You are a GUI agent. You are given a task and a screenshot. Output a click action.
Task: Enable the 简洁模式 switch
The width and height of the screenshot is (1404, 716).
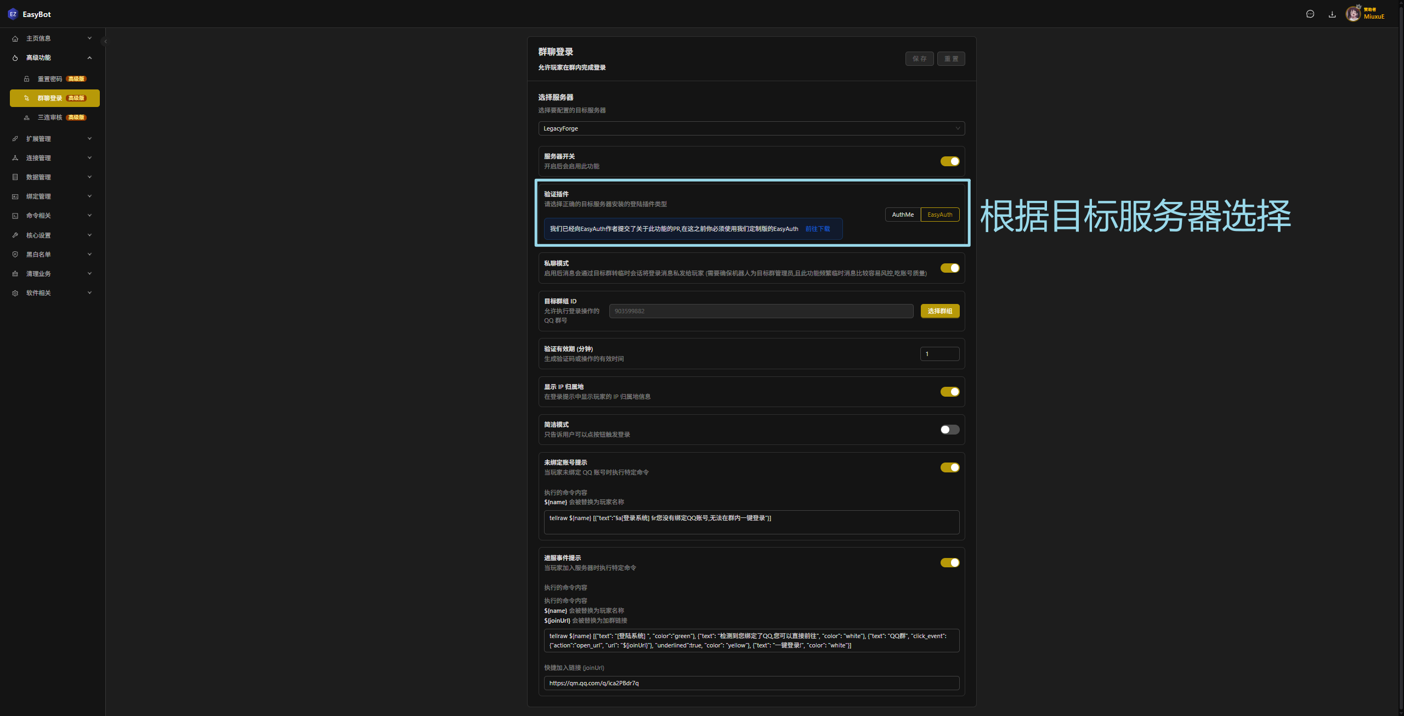949,430
